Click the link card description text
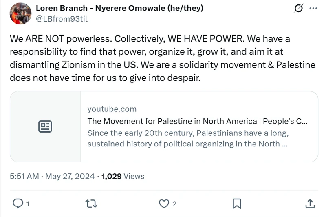The height and width of the screenshot is (217, 326). 188,138
